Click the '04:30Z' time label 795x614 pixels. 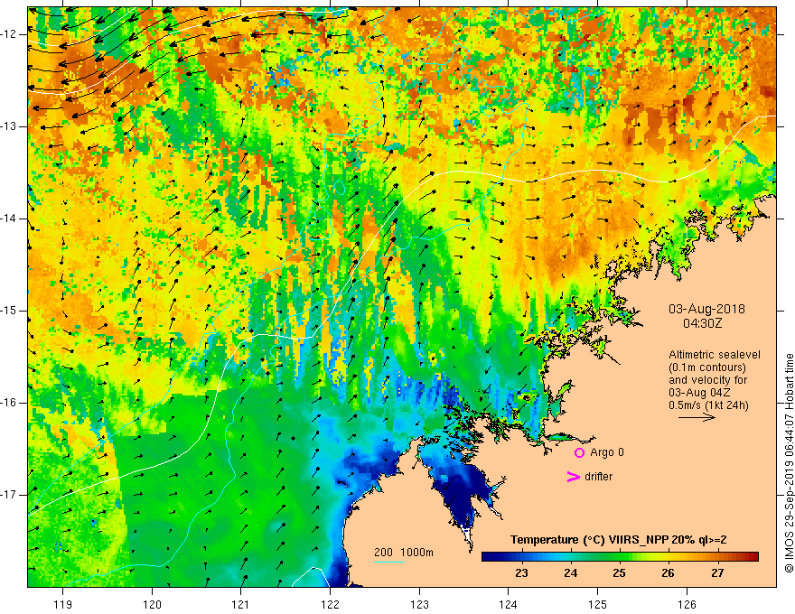coord(702,323)
